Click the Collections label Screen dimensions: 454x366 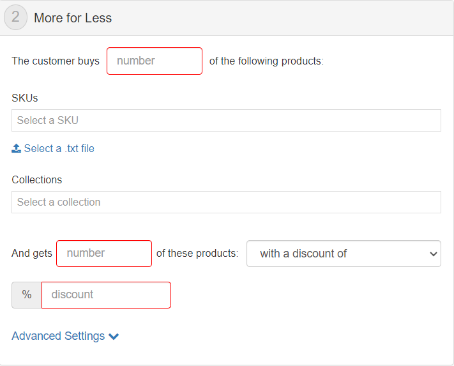tap(37, 179)
